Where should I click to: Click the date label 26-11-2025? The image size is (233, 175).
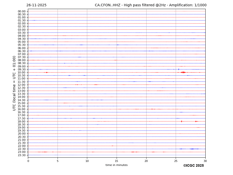[36, 5]
